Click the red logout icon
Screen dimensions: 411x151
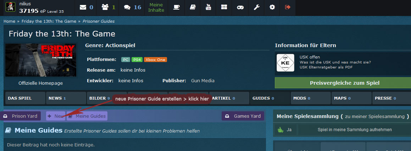pyautogui.click(x=288, y=7)
